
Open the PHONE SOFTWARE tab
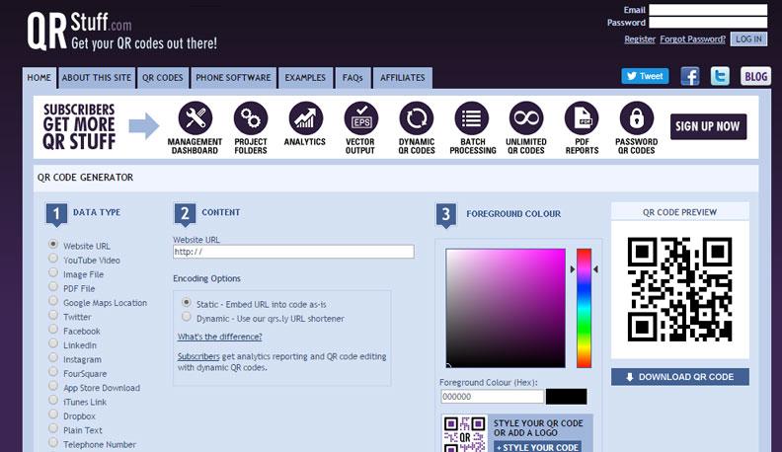(x=233, y=78)
